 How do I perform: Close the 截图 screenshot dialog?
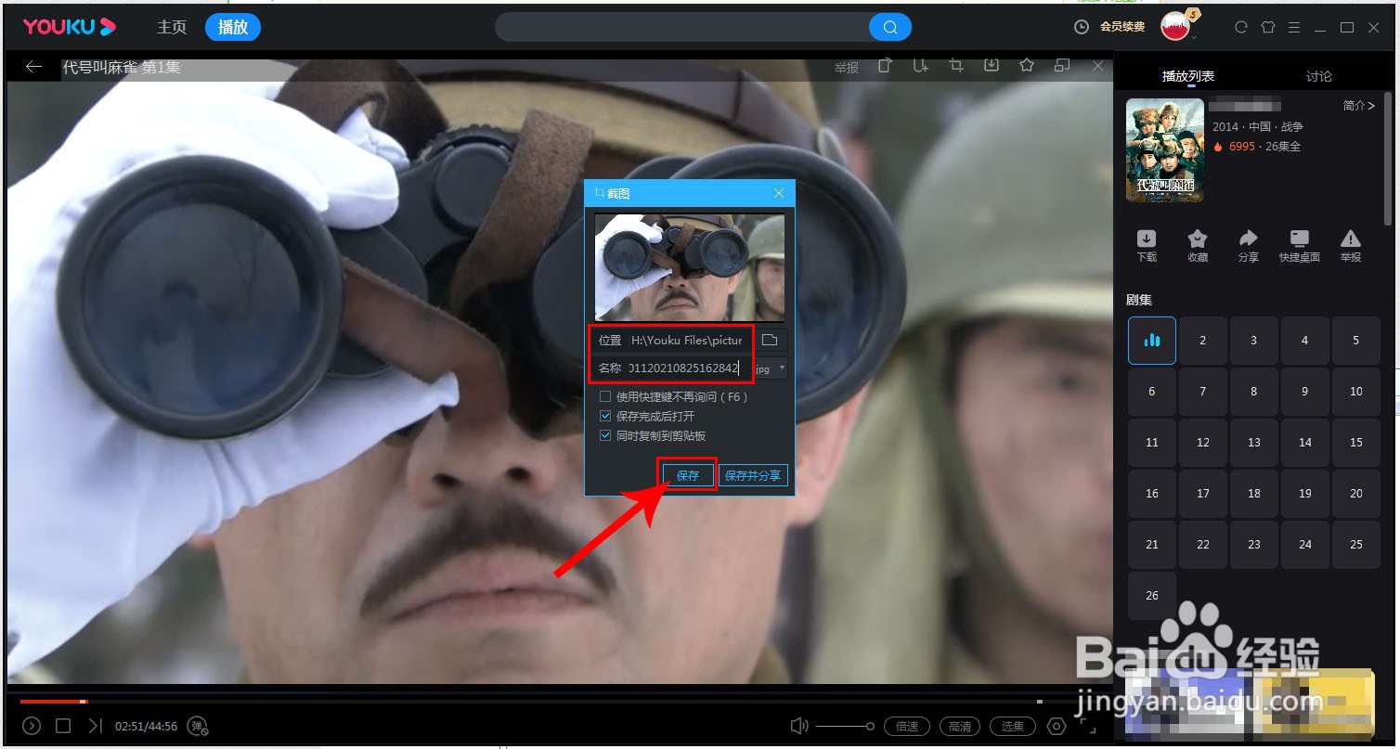point(779,193)
